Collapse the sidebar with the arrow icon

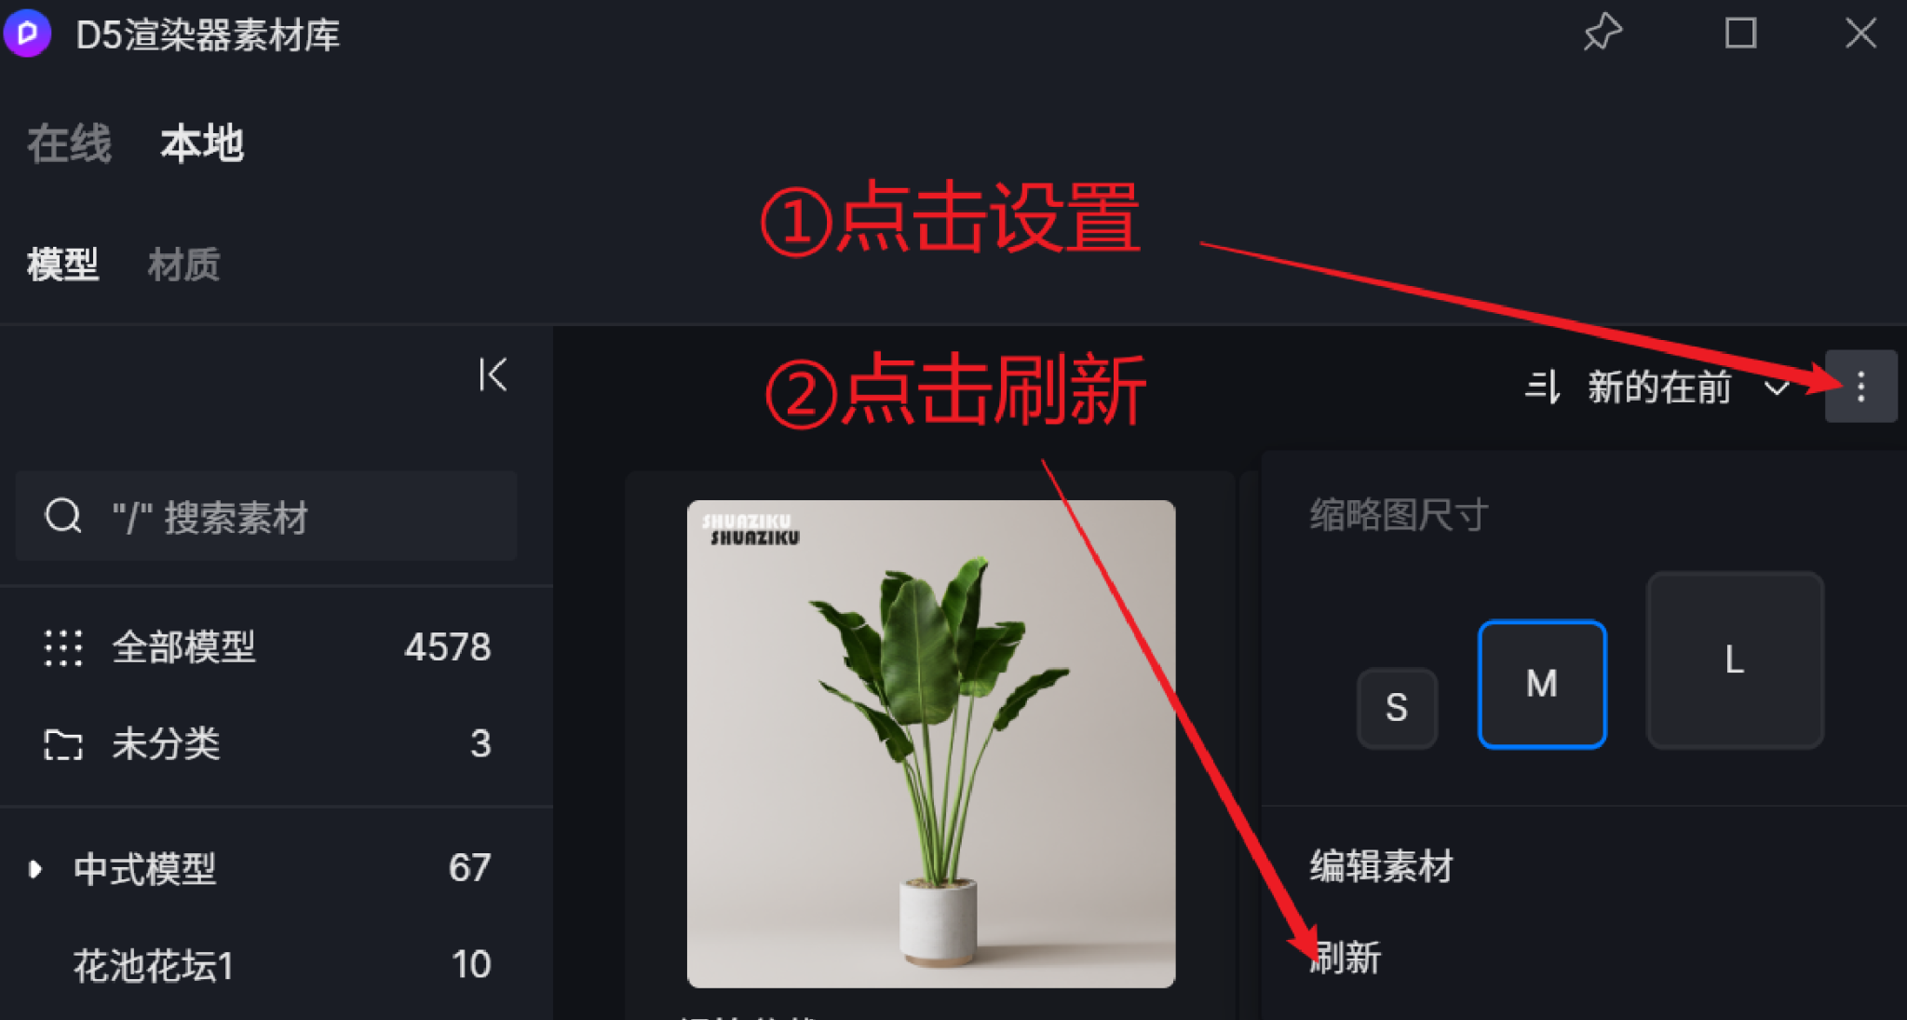(493, 375)
